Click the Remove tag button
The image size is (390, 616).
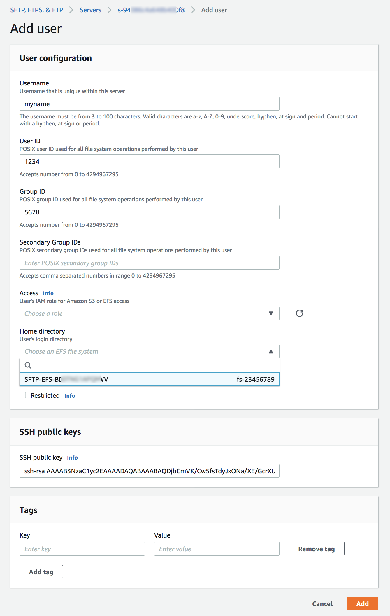click(316, 549)
